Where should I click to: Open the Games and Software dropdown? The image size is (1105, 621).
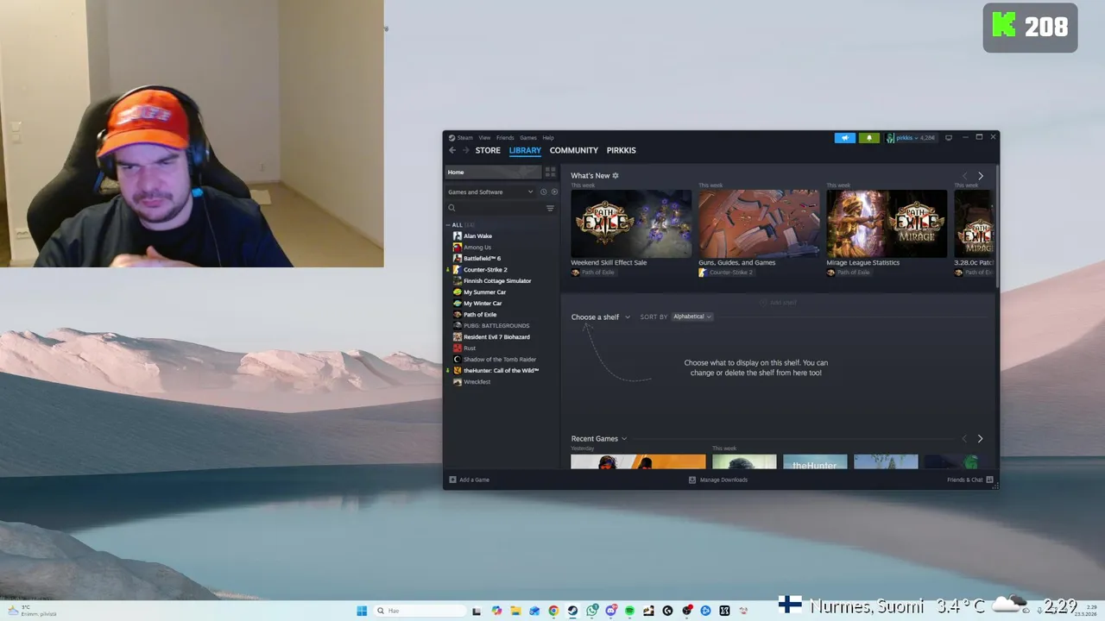pyautogui.click(x=490, y=191)
